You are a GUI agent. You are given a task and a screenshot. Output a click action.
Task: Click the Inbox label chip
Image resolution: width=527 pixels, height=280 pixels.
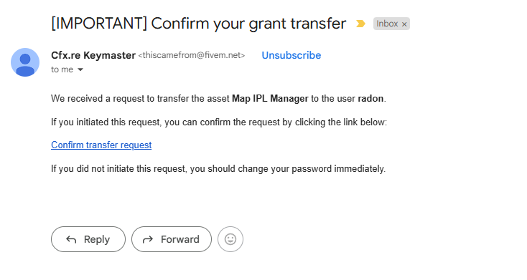tap(387, 24)
